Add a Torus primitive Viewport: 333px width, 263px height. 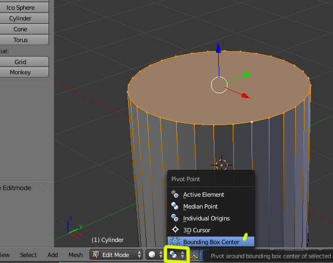point(24,40)
